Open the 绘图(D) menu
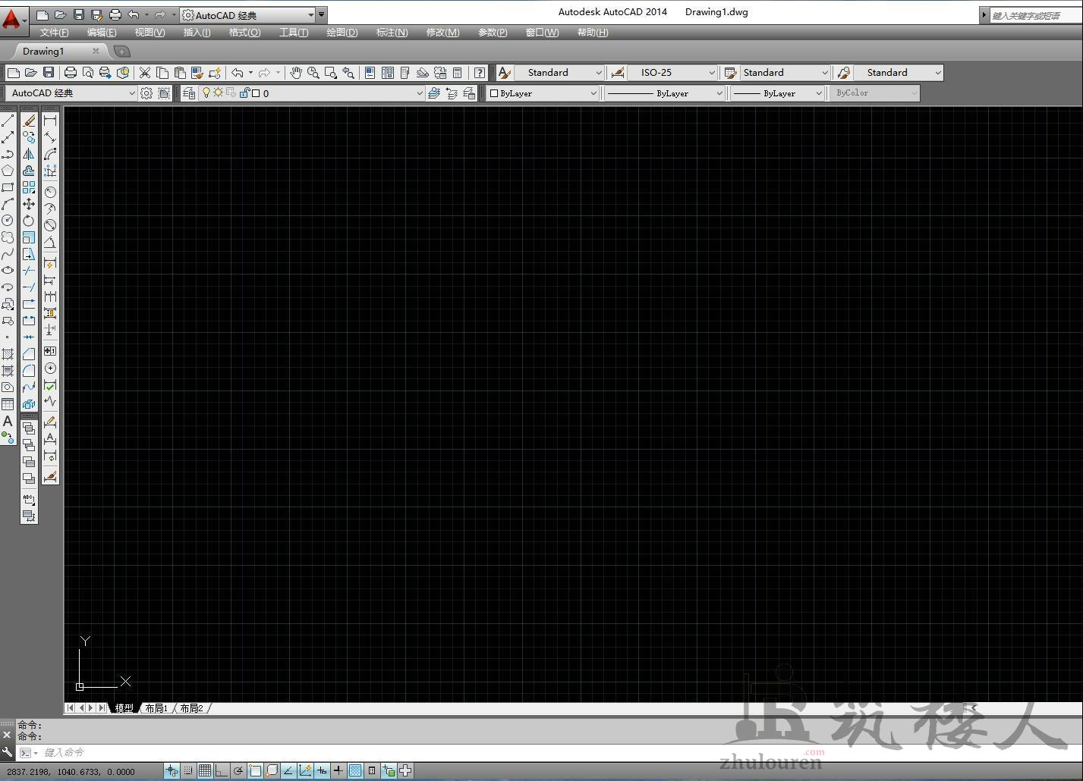This screenshot has width=1083, height=781. (x=342, y=33)
